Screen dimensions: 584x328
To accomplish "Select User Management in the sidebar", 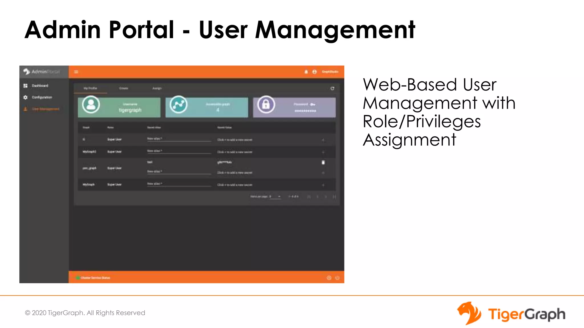I will point(46,109).
